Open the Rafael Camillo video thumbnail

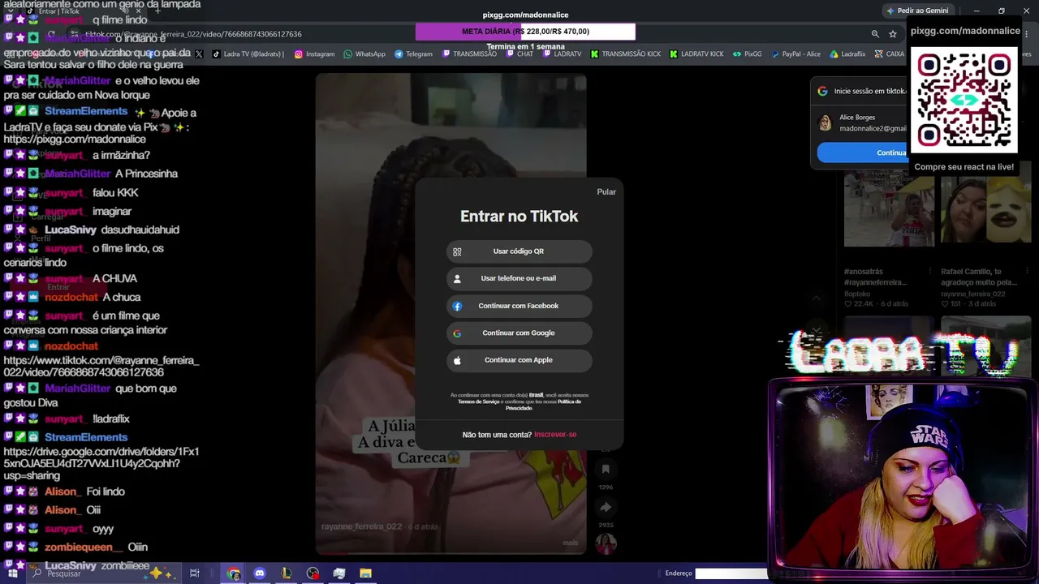(x=985, y=209)
